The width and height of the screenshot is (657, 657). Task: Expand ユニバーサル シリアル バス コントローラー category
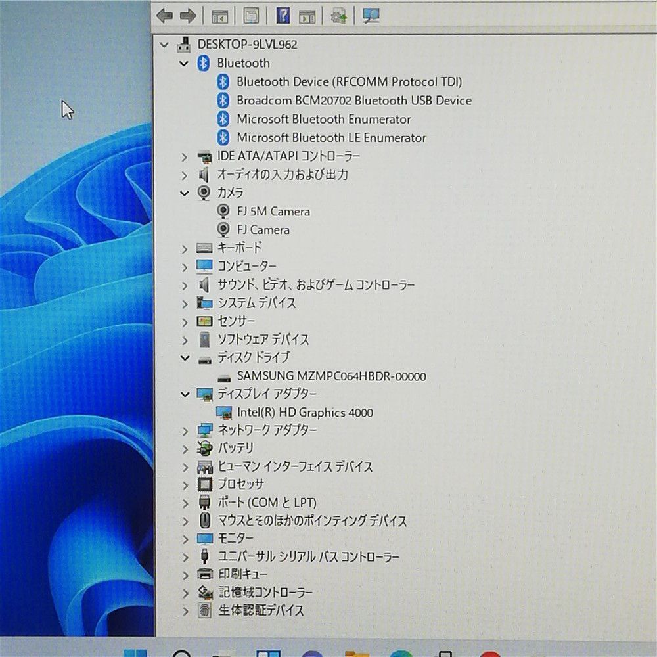click(x=185, y=558)
